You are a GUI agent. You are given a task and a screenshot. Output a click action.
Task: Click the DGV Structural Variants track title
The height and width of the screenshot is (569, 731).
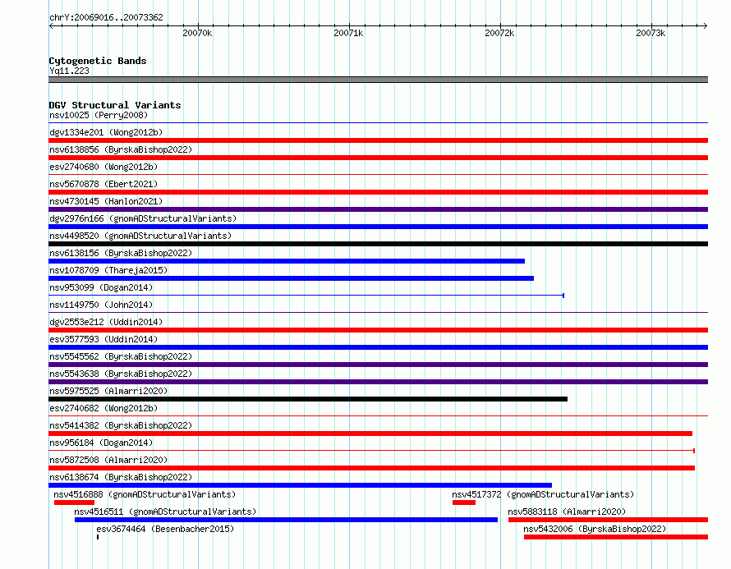(x=115, y=105)
